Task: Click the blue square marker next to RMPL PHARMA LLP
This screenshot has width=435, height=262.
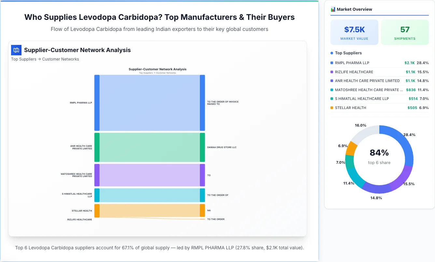Action: [x=332, y=63]
